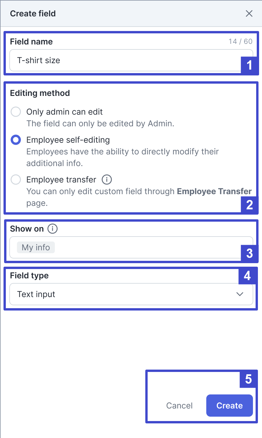The height and width of the screenshot is (438, 262).
Task: Choose the Employee self-editing radio option
Action: pos(16,140)
